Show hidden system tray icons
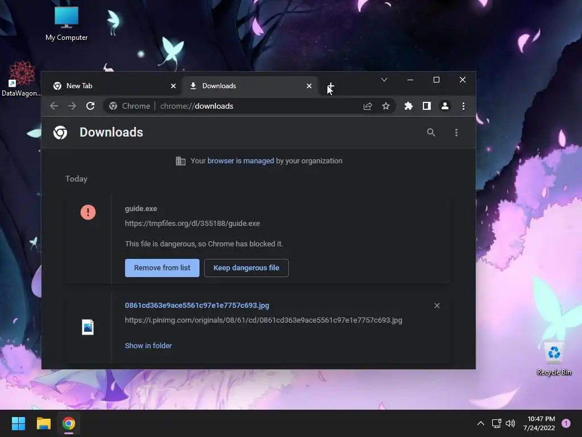 [x=481, y=423]
